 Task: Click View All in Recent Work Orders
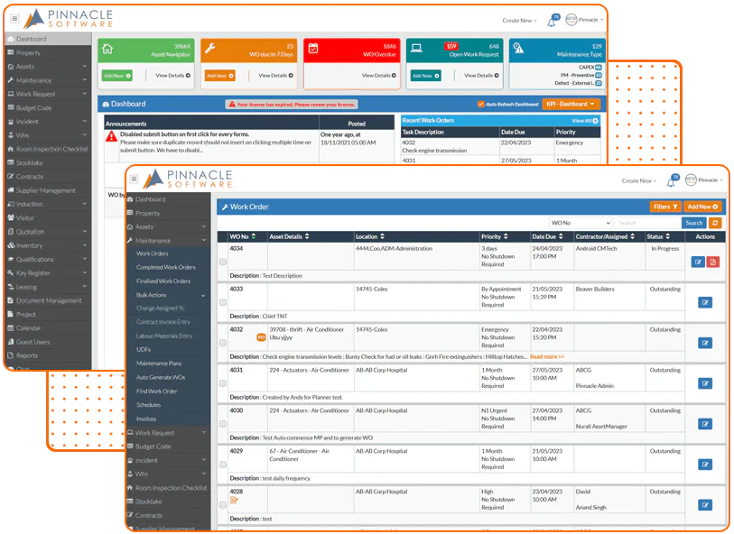point(585,121)
